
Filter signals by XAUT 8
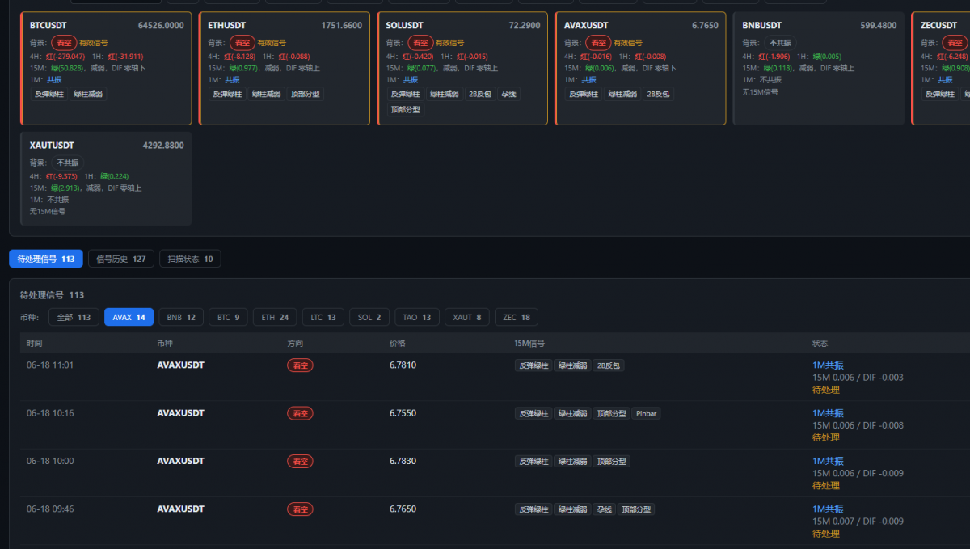466,317
